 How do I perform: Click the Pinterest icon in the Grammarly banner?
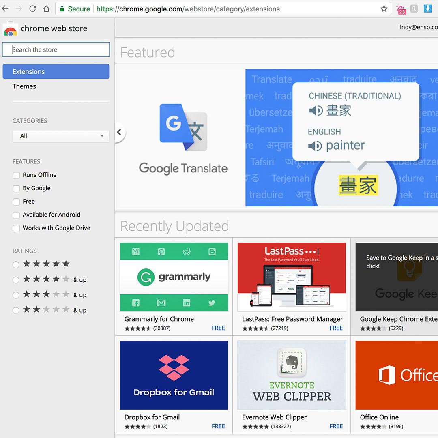click(161, 252)
